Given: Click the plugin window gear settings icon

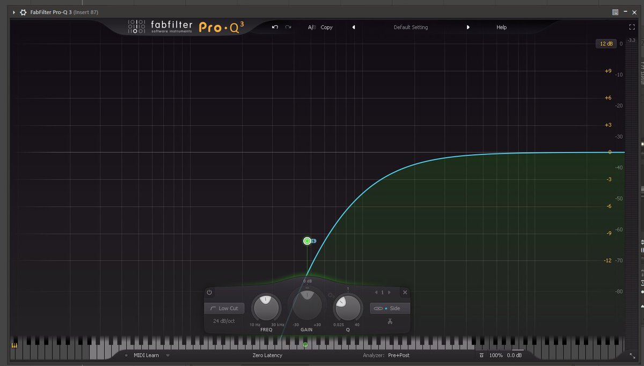Looking at the screenshot, I should pyautogui.click(x=23, y=12).
